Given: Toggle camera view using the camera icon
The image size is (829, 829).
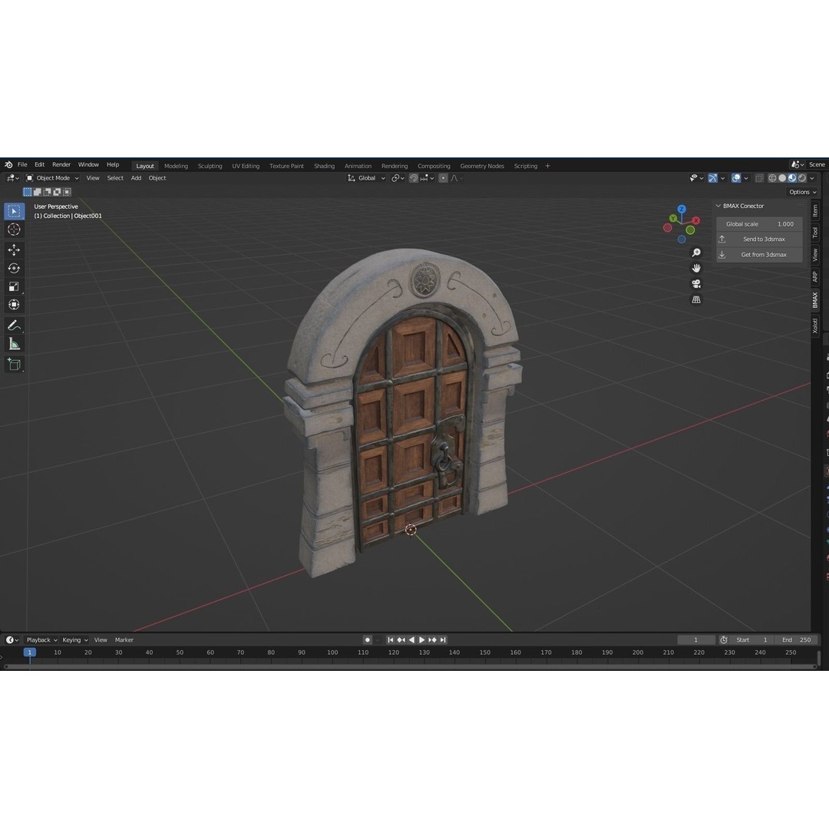Looking at the screenshot, I should pyautogui.click(x=695, y=282).
